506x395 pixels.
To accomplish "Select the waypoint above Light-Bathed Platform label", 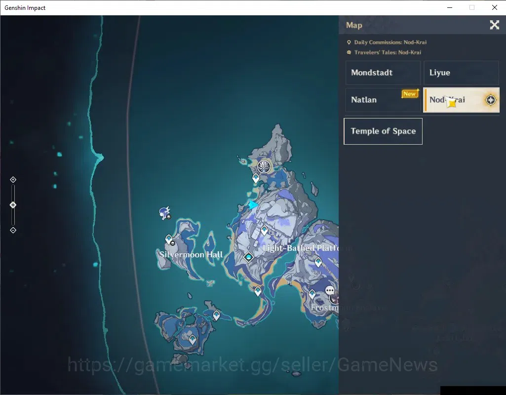I will pyautogui.click(x=264, y=231).
